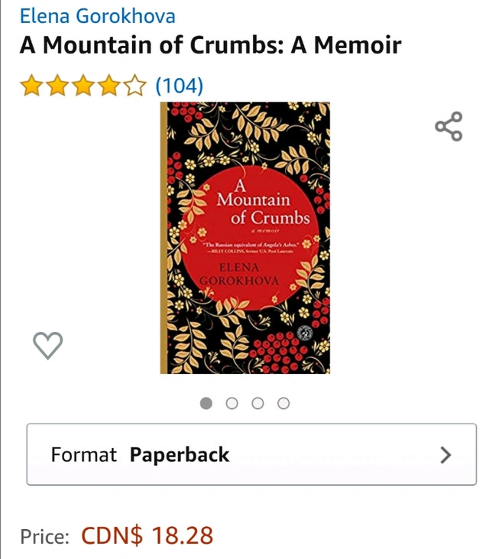Switch to the third image carousel dot
Image resolution: width=489 pixels, height=559 pixels.
click(257, 403)
